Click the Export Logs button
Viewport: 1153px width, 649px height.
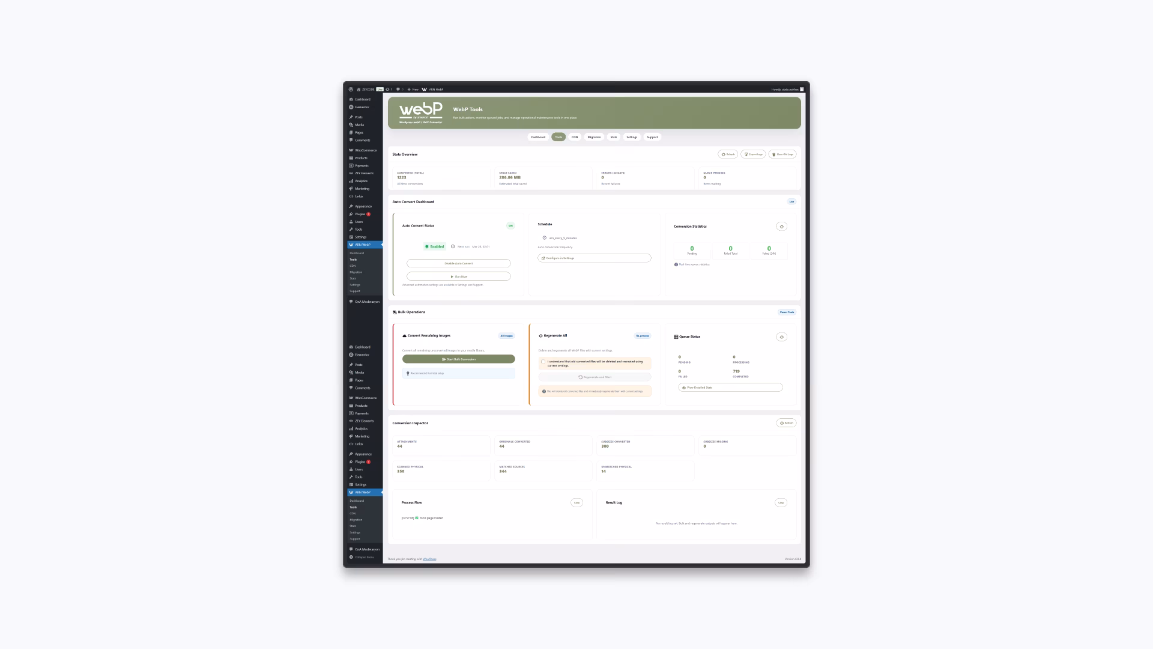[753, 154]
